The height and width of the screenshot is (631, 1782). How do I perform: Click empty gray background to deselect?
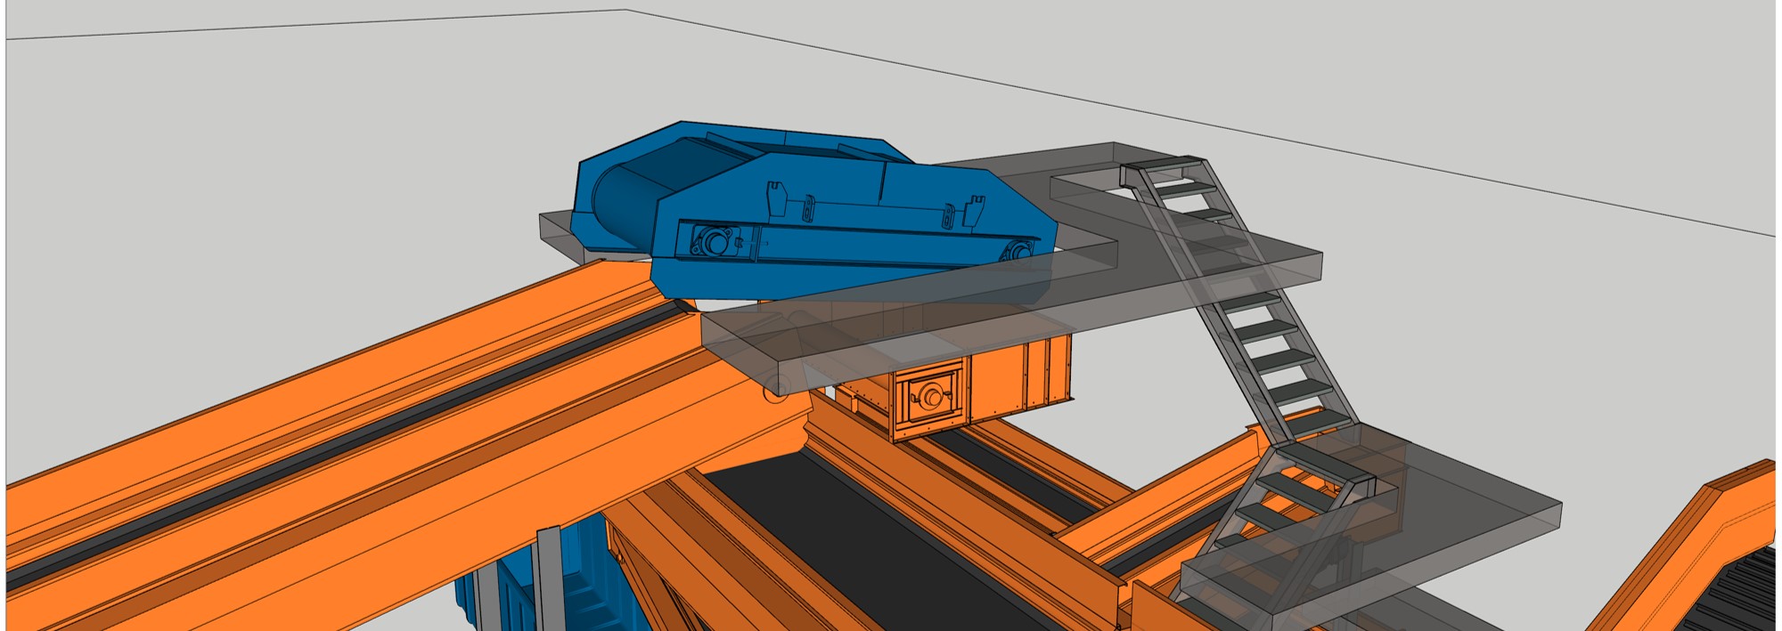coord(267,178)
